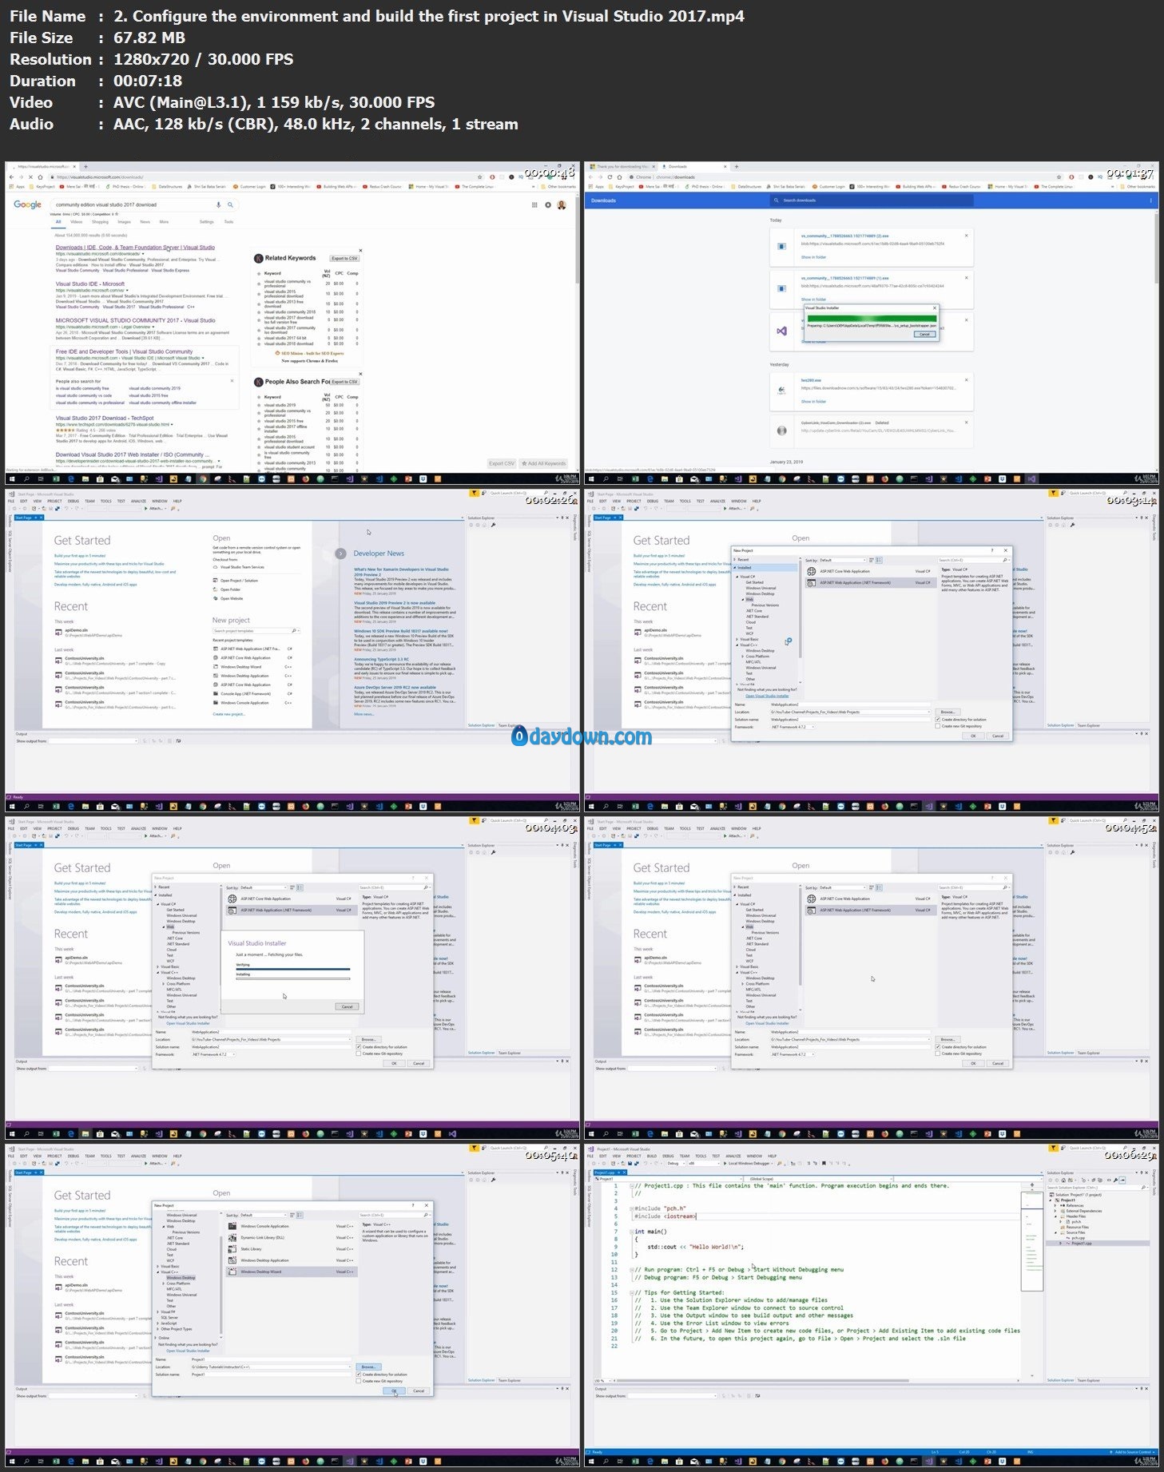Click Local Windows Debugger start button, 00:06:29 frame
This screenshot has width=1164, height=1472.
(748, 1163)
